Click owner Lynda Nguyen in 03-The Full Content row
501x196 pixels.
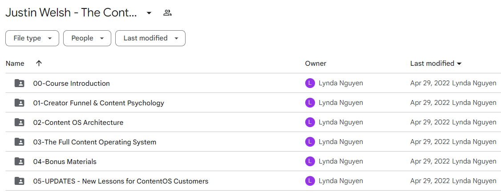[341, 142]
